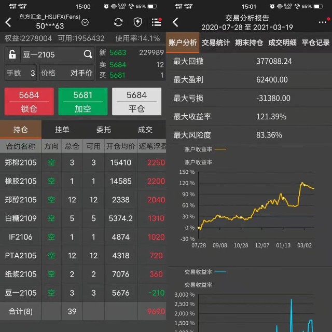Click the 可用 column header
This screenshot has height=332, width=332.
click(x=93, y=146)
